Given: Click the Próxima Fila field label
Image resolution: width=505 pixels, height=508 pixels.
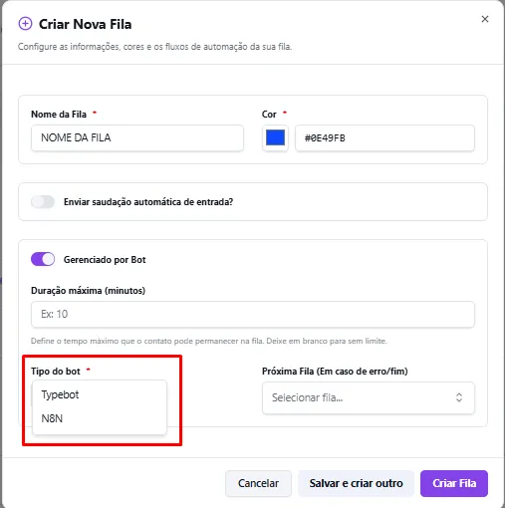Looking at the screenshot, I should pos(335,372).
